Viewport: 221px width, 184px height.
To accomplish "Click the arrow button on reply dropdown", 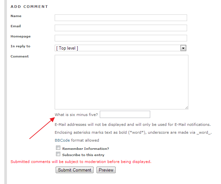I will coord(183,48).
